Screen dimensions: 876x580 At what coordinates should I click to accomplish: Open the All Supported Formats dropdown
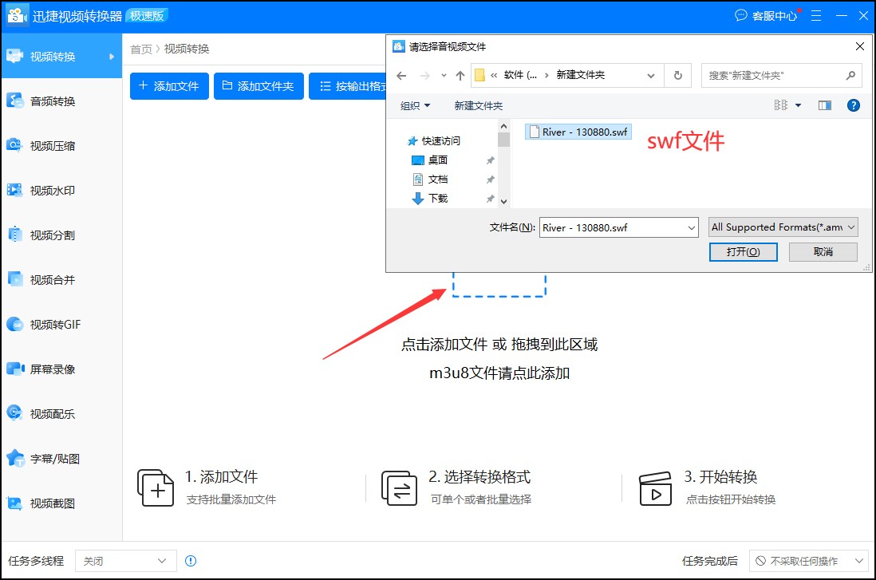[783, 227]
